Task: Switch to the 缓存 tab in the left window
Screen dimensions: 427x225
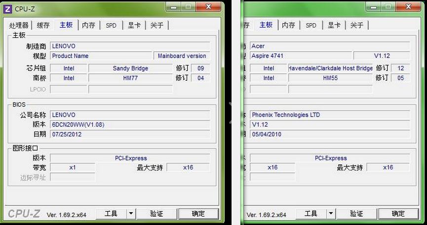Action: pyautogui.click(x=43, y=25)
